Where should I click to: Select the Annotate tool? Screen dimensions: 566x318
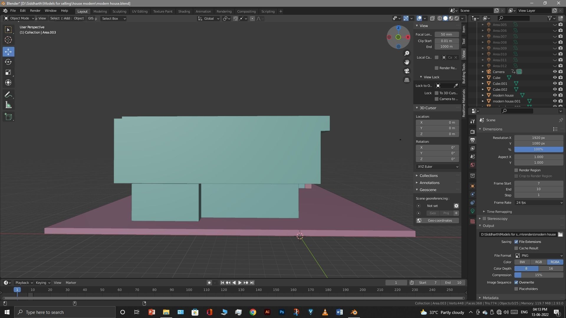click(8, 95)
